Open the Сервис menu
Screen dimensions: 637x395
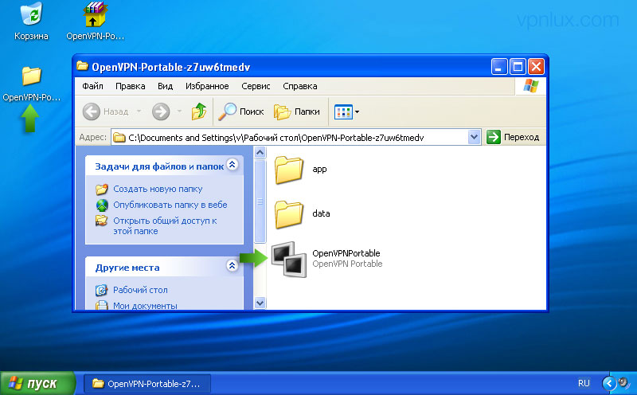[256, 86]
